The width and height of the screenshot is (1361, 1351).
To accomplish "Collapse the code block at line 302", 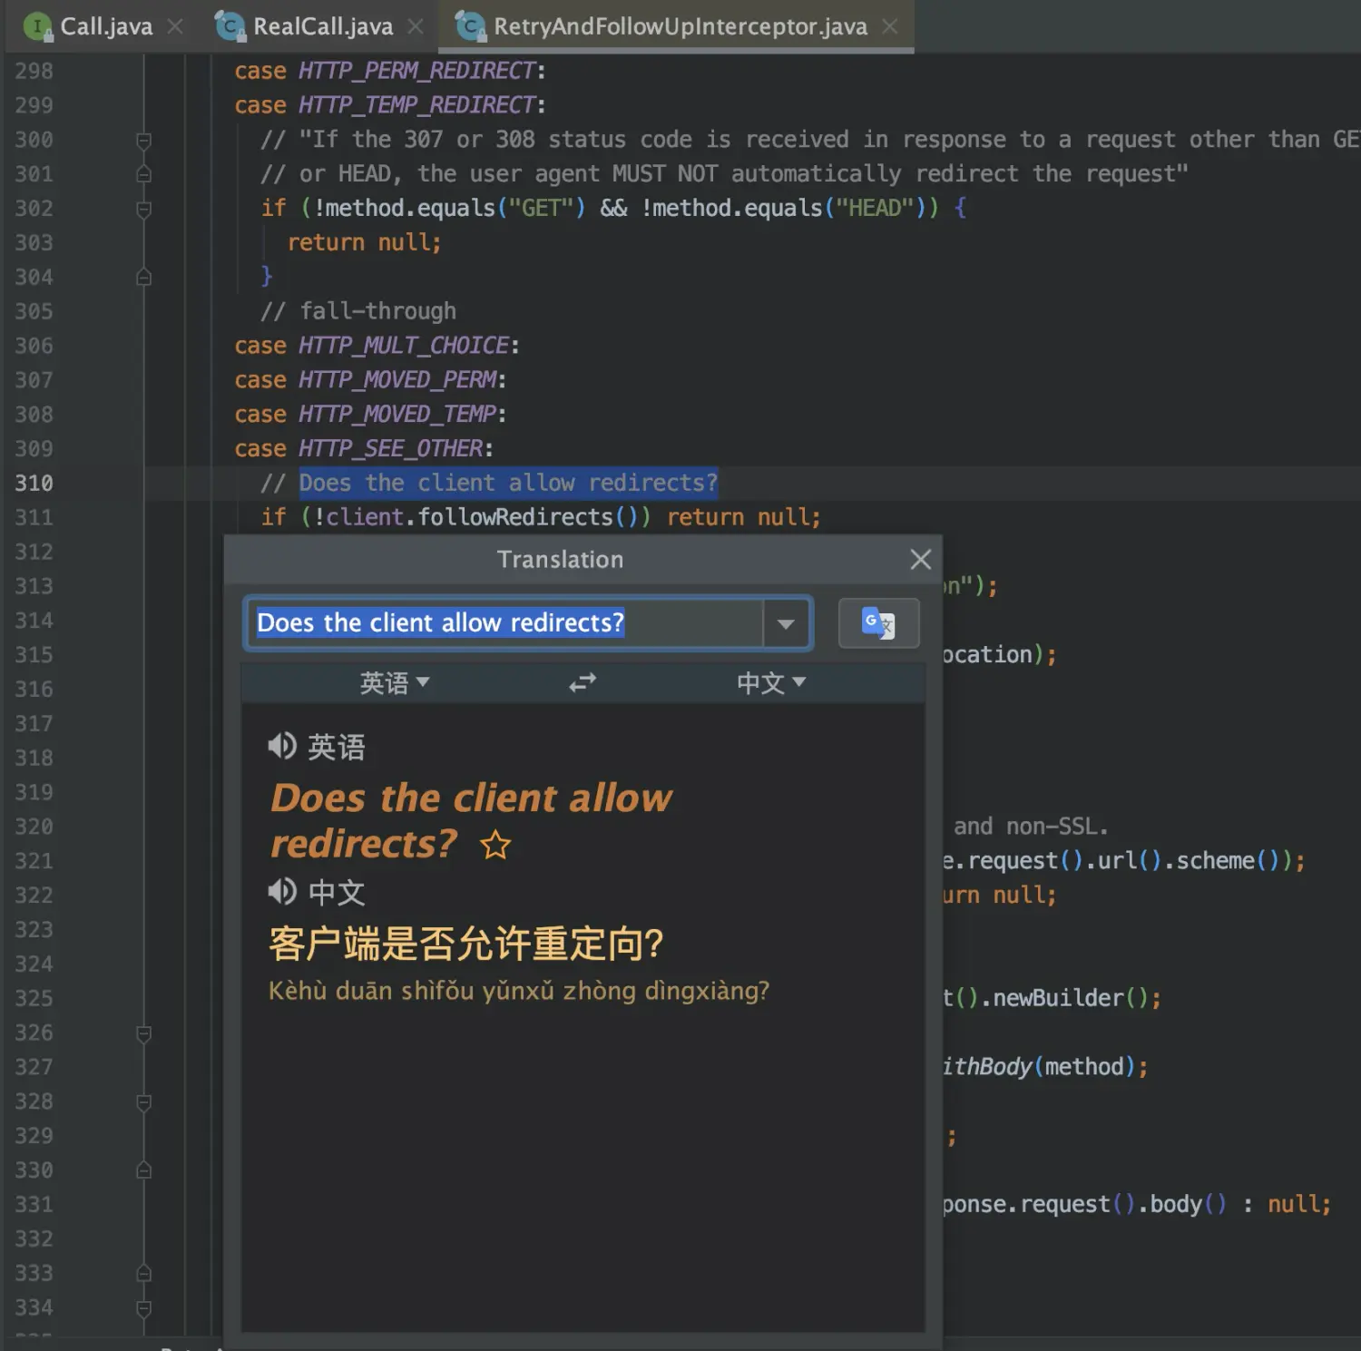I will click(x=142, y=209).
